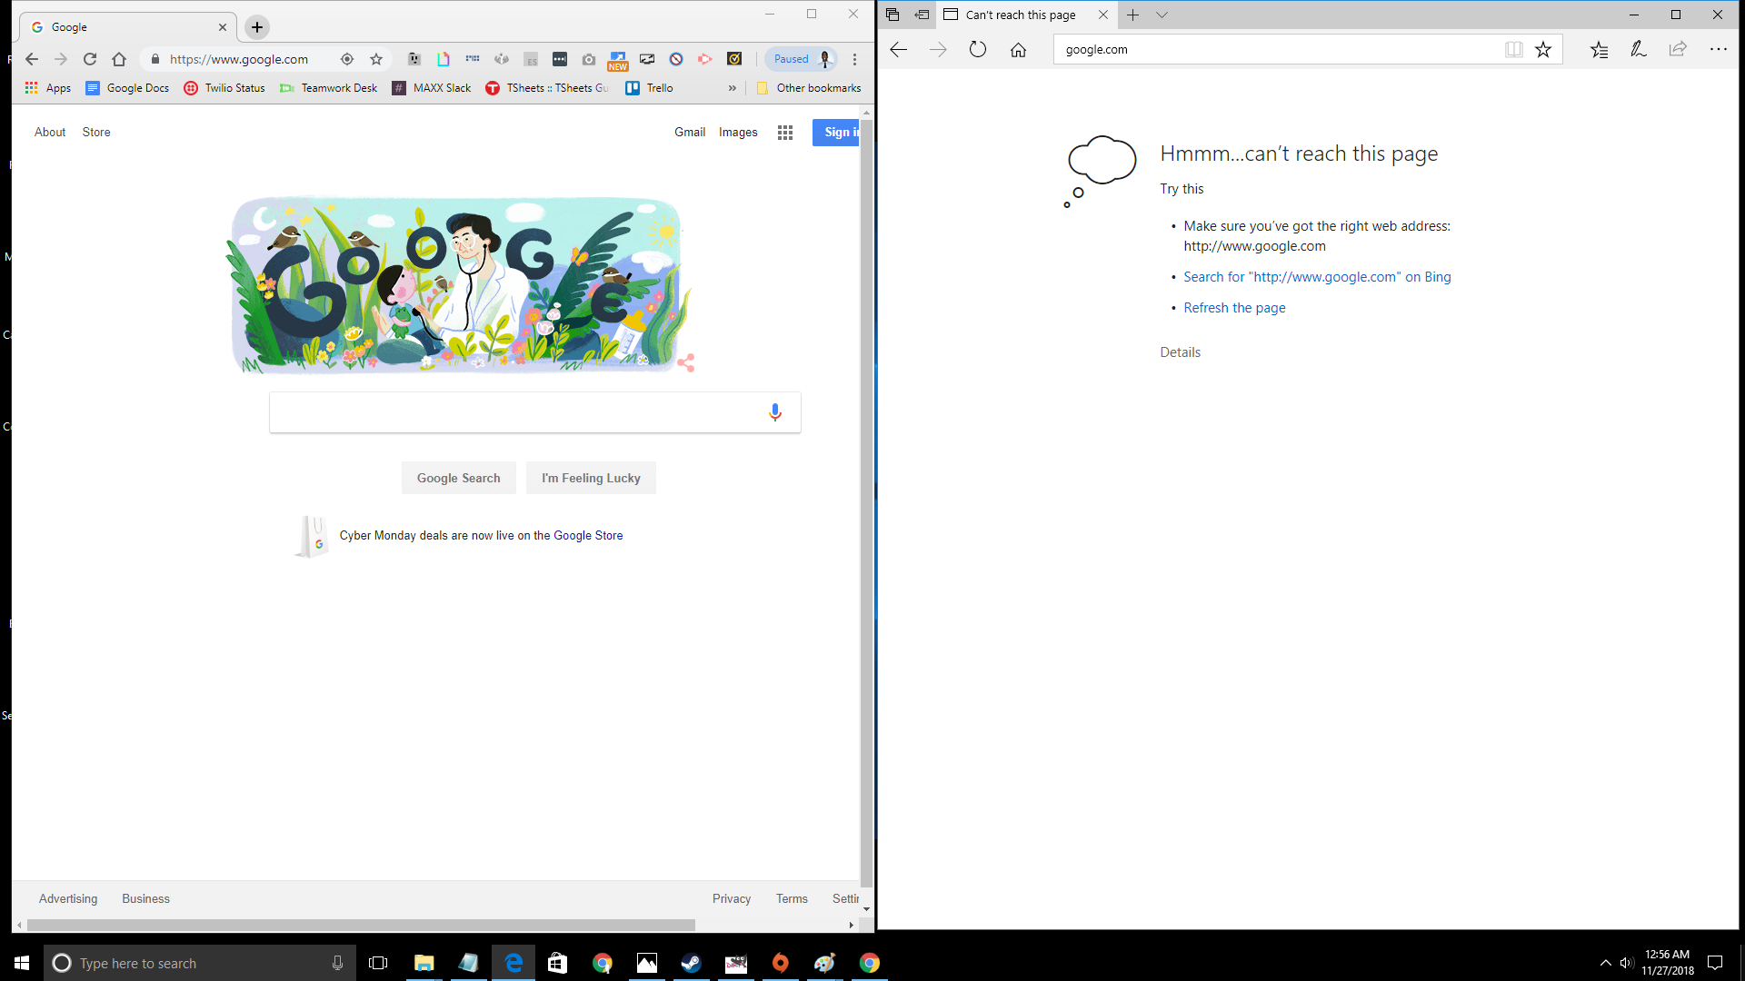Open the Teamwork Desk bookmark

pyautogui.click(x=328, y=88)
